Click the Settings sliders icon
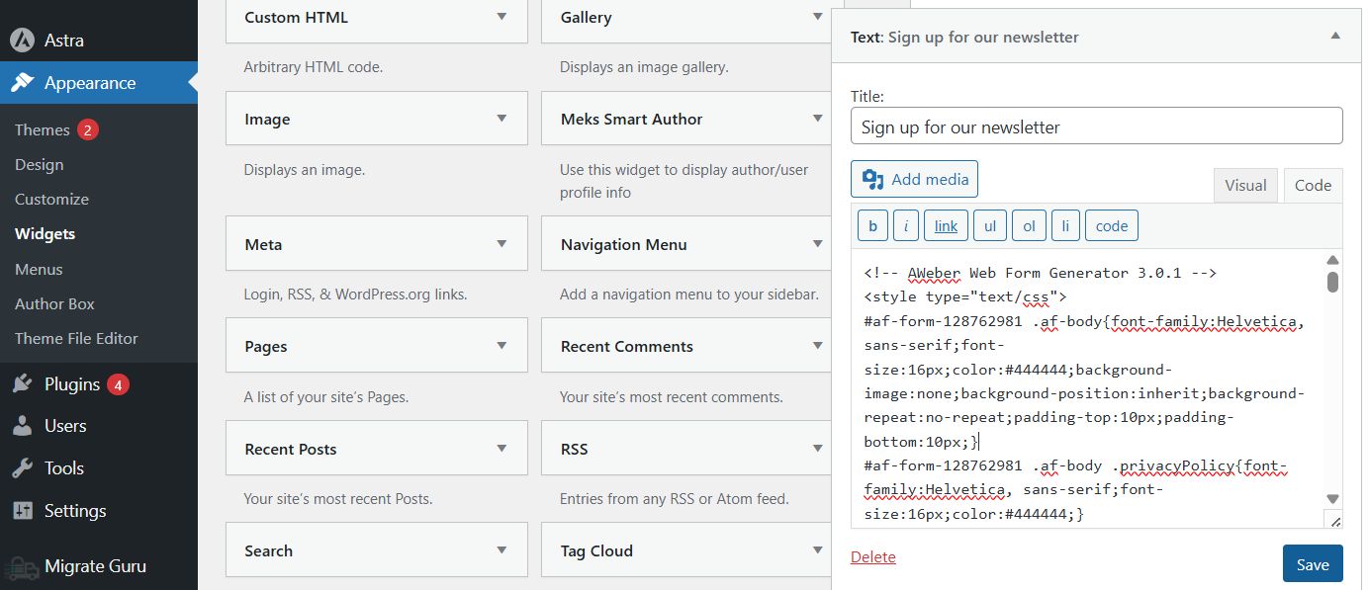Viewport: 1368px width, 590px height. [22, 511]
